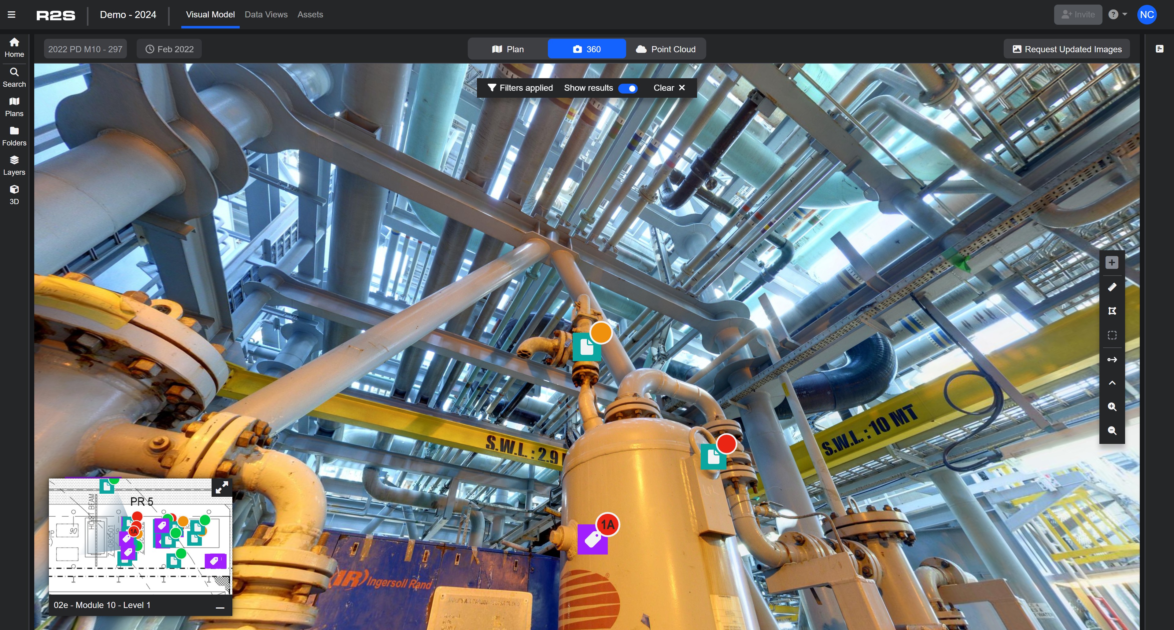
Task: Open the Data Views tab
Action: tap(266, 15)
